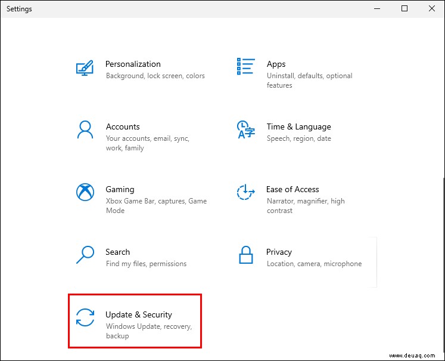Click 'Uninstall, defaults, optional features' text

pos(309,81)
